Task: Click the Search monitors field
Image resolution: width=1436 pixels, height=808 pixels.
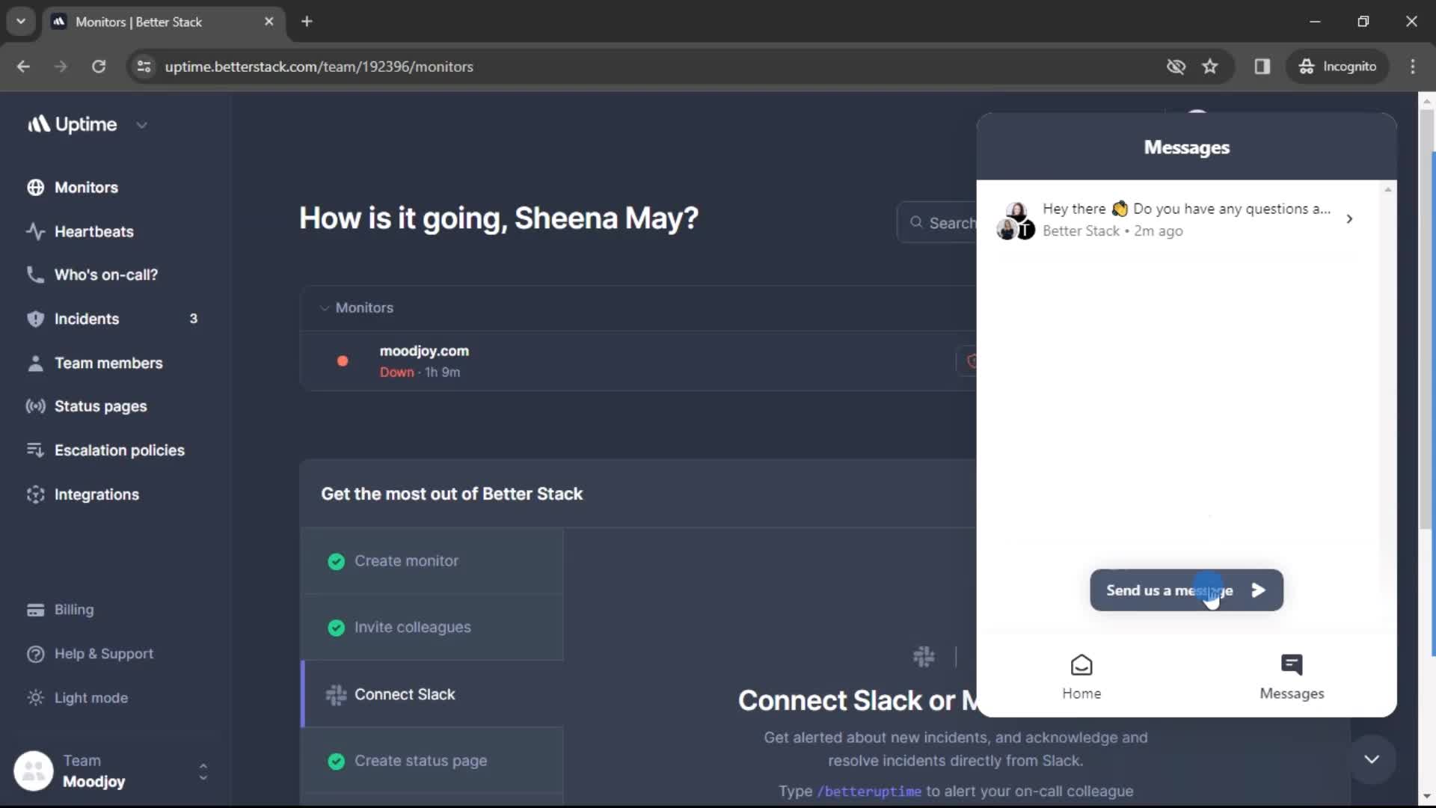Action: pyautogui.click(x=937, y=222)
